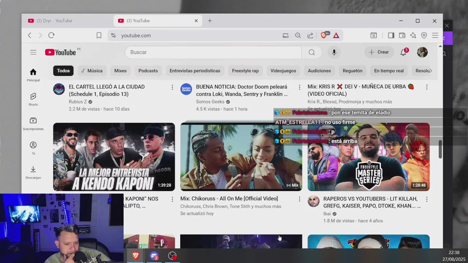Select the Música filter chip

point(92,71)
